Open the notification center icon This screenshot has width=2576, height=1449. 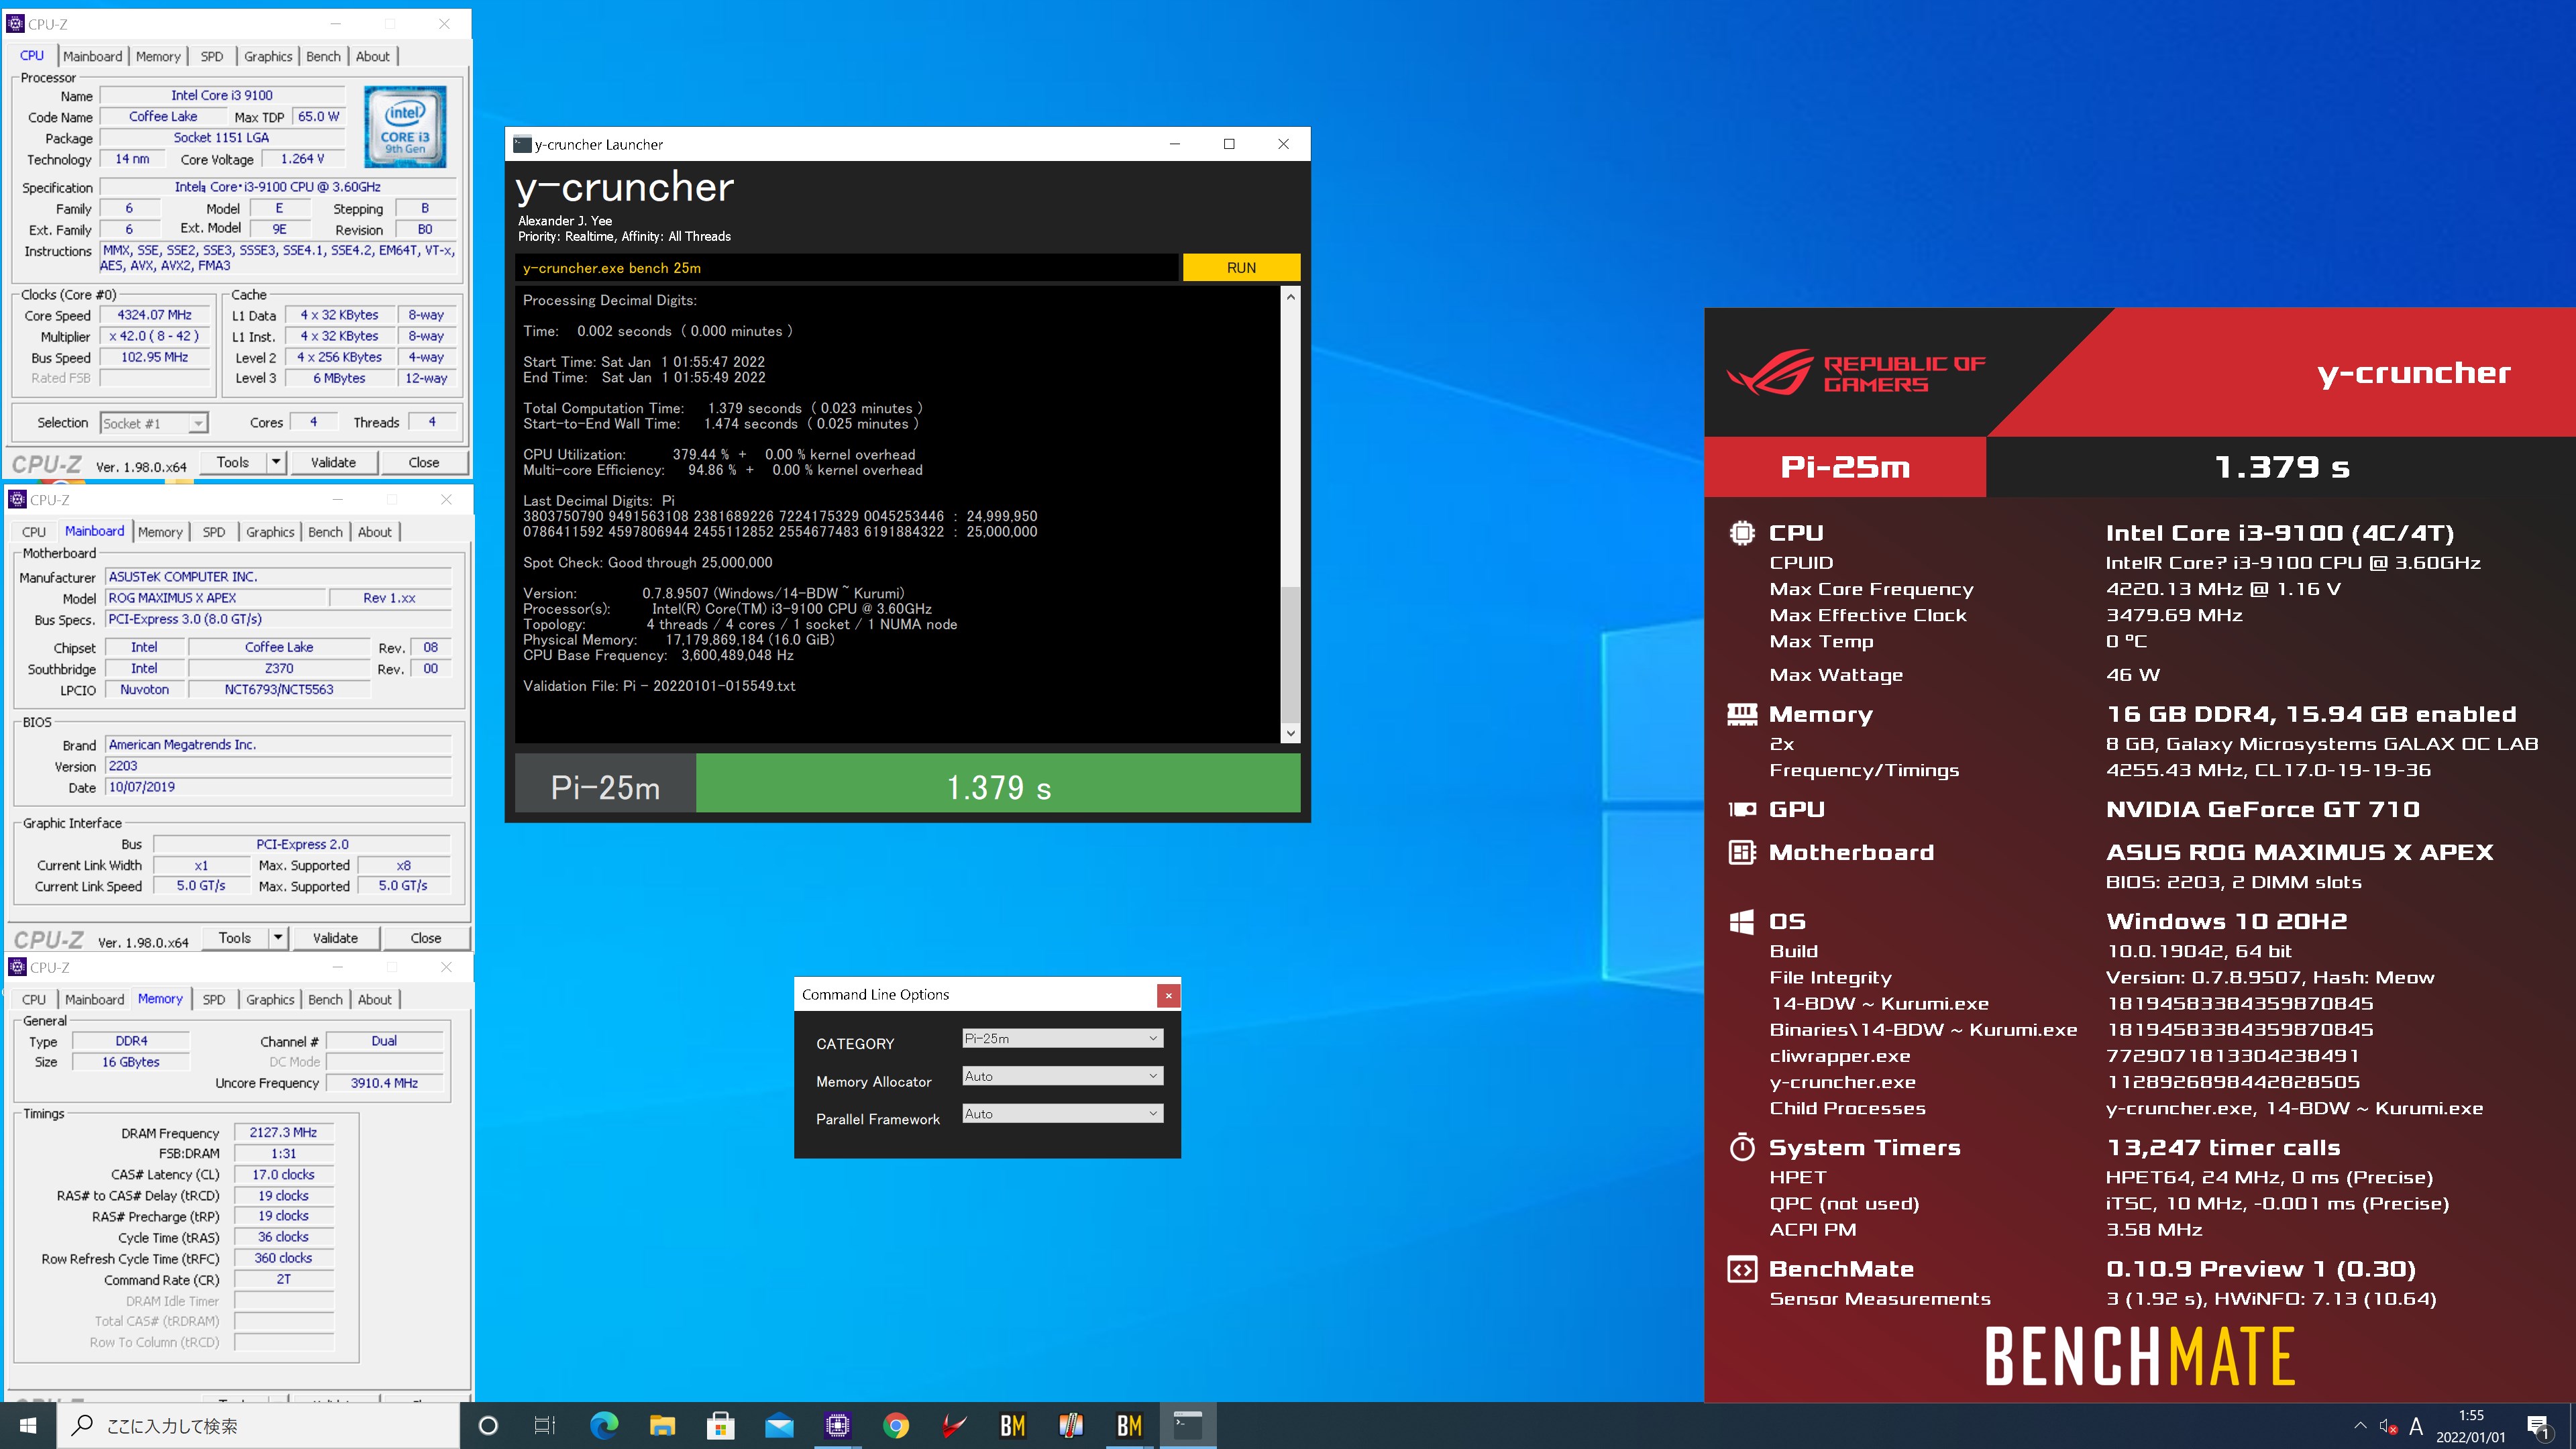click(2537, 1426)
